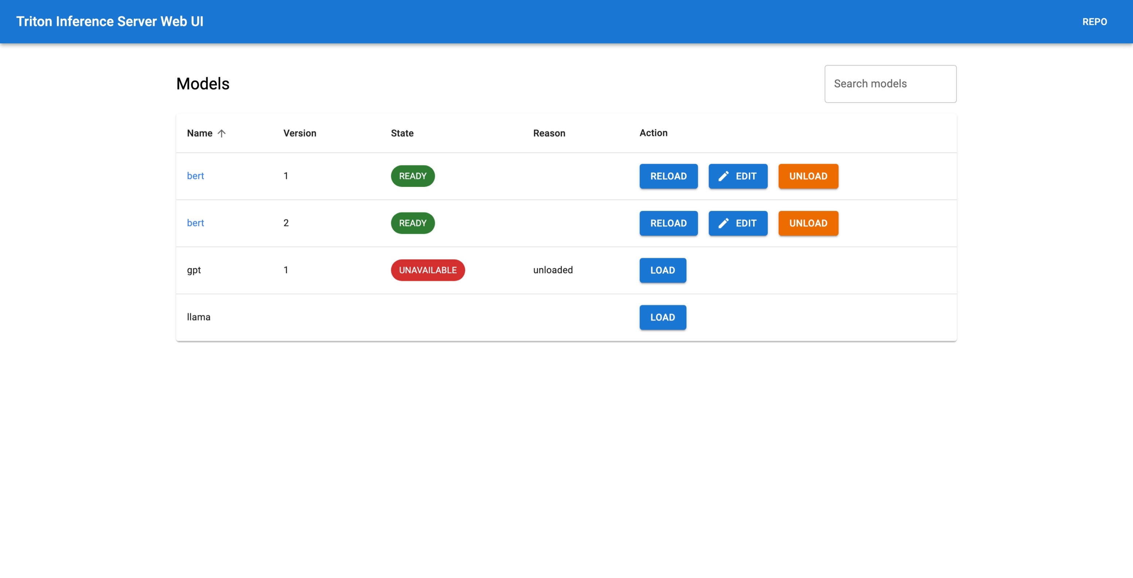Unload bert version 2 model
The image size is (1133, 578).
[x=807, y=223]
